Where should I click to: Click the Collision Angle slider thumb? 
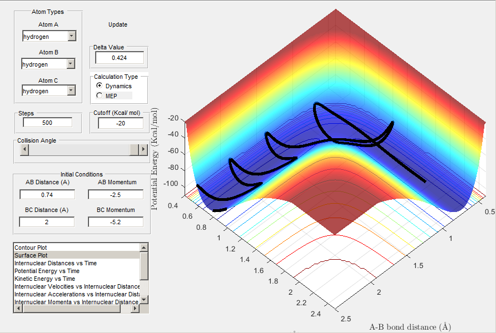[x=135, y=150]
